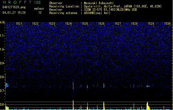Screen dimensions: 173x110
Task: Click the tall yellow power peak after 1524
Action: pyautogui.click(x=73, y=105)
